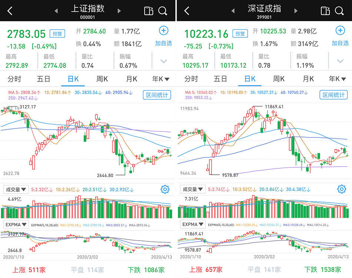Screen dimensions: 352x278
Task: Tap 加自选 label for 上证指数
Action: pos(163,43)
